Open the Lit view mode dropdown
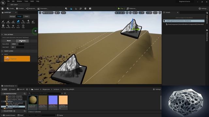Viewport: 209px width, 117px height. [57, 13]
